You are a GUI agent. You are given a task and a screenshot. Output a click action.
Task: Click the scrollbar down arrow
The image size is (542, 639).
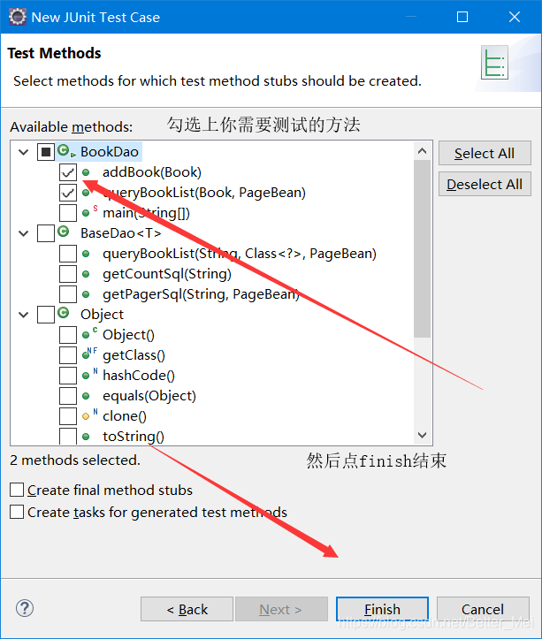tap(422, 435)
